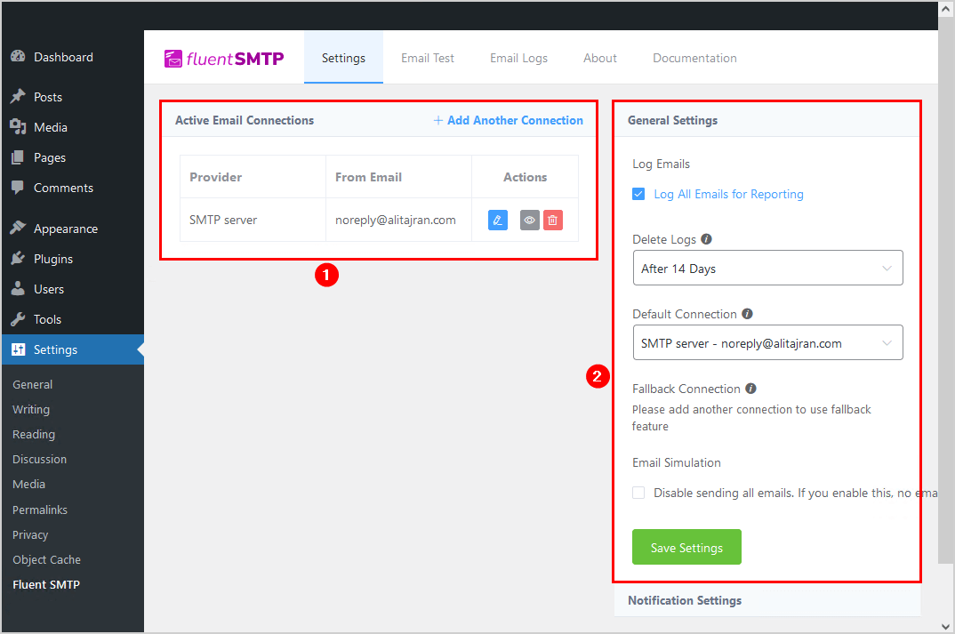The image size is (955, 634).
Task: Click the page scrollbar down arrow
Action: click(946, 626)
